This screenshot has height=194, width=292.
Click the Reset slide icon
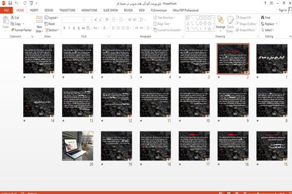click(x=46, y=24)
